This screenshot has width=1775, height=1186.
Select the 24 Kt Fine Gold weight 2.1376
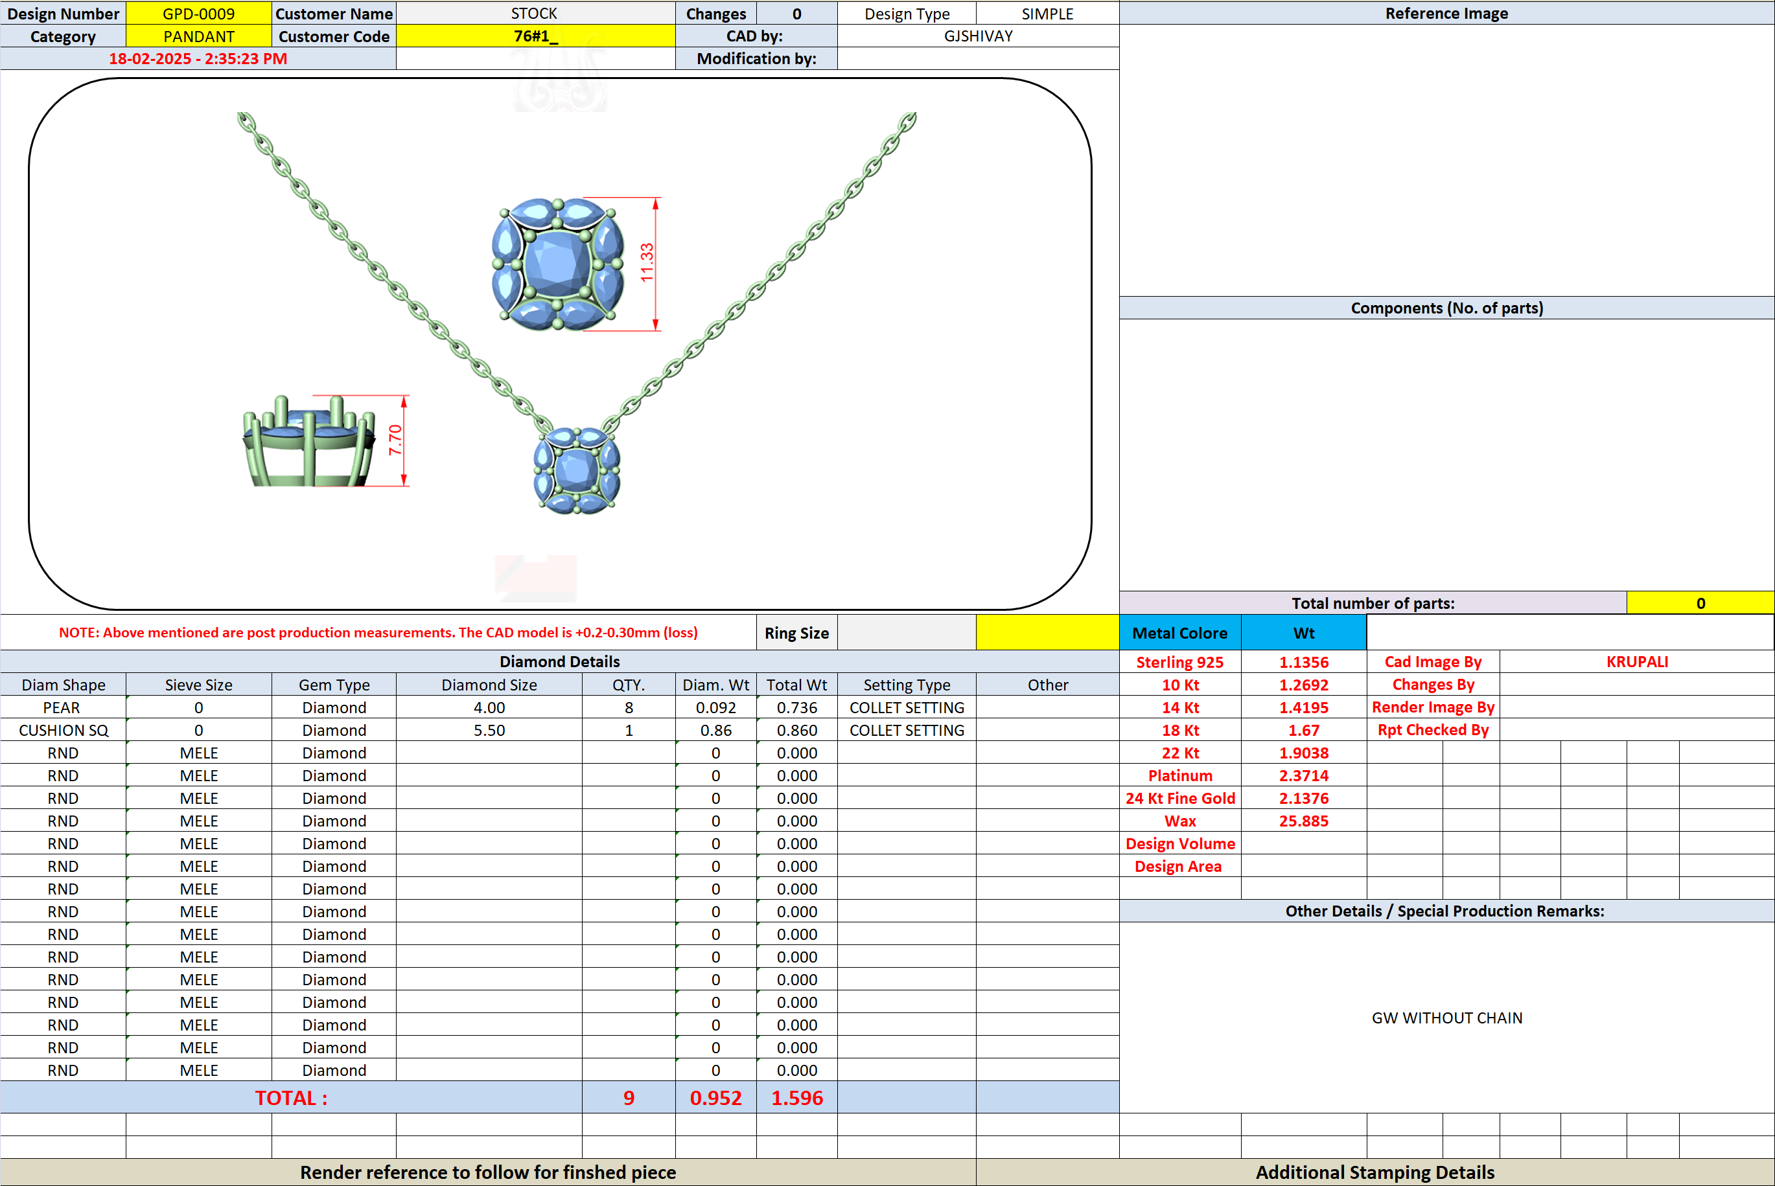click(1304, 798)
